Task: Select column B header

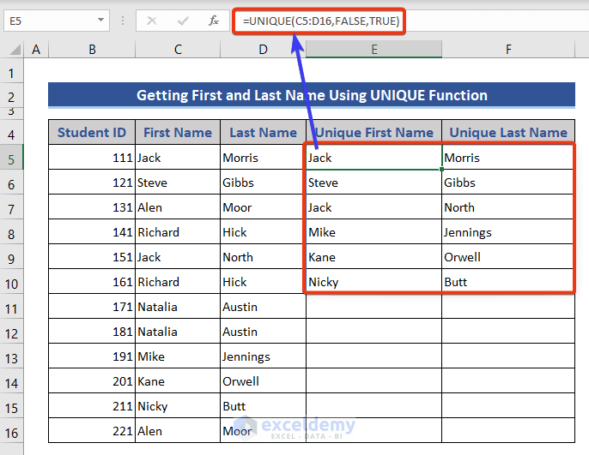Action: (x=92, y=49)
